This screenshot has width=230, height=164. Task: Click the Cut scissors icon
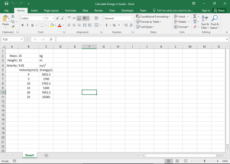click(13, 16)
